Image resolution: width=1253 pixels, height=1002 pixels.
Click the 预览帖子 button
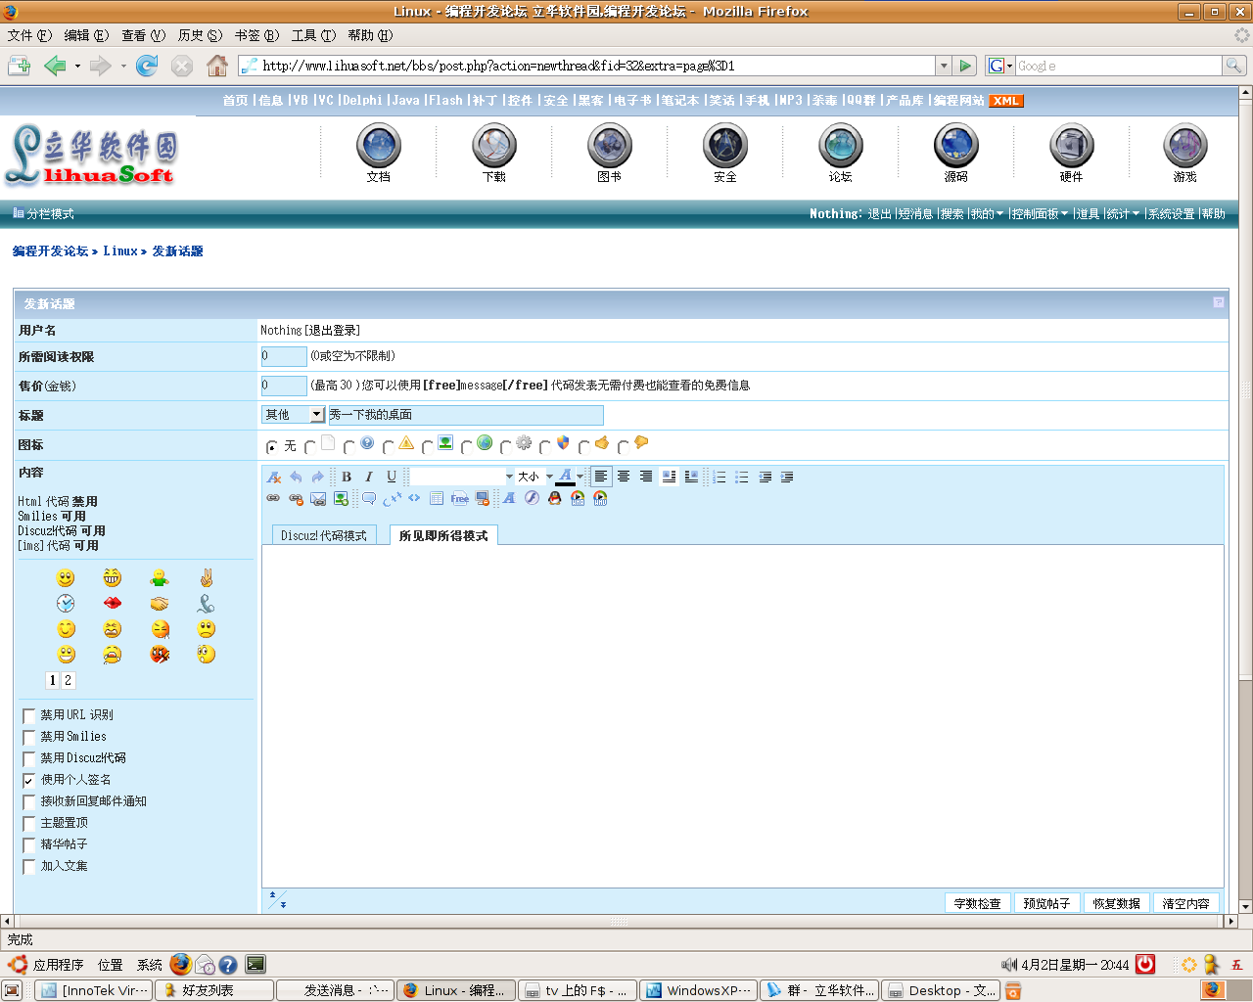click(1046, 903)
